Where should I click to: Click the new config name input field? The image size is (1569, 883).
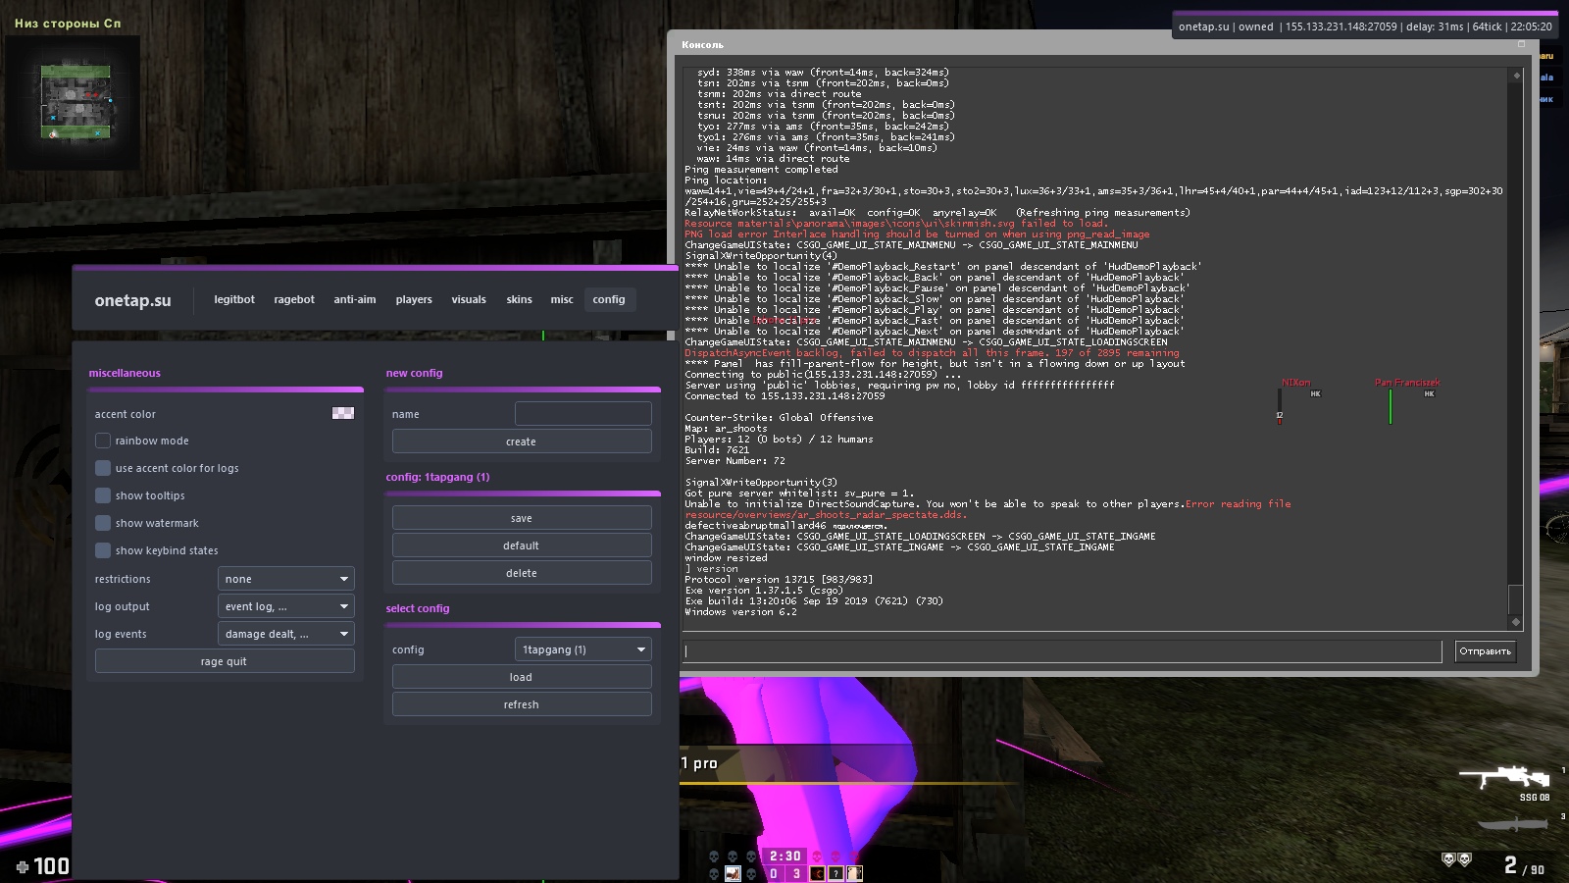point(582,414)
